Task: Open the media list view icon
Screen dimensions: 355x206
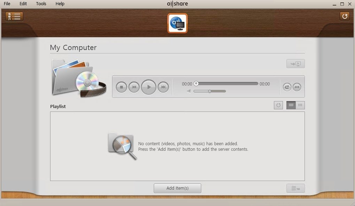Action: point(14,16)
